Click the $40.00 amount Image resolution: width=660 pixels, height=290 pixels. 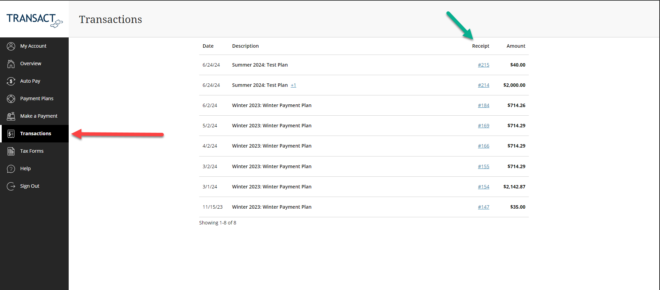pos(518,65)
